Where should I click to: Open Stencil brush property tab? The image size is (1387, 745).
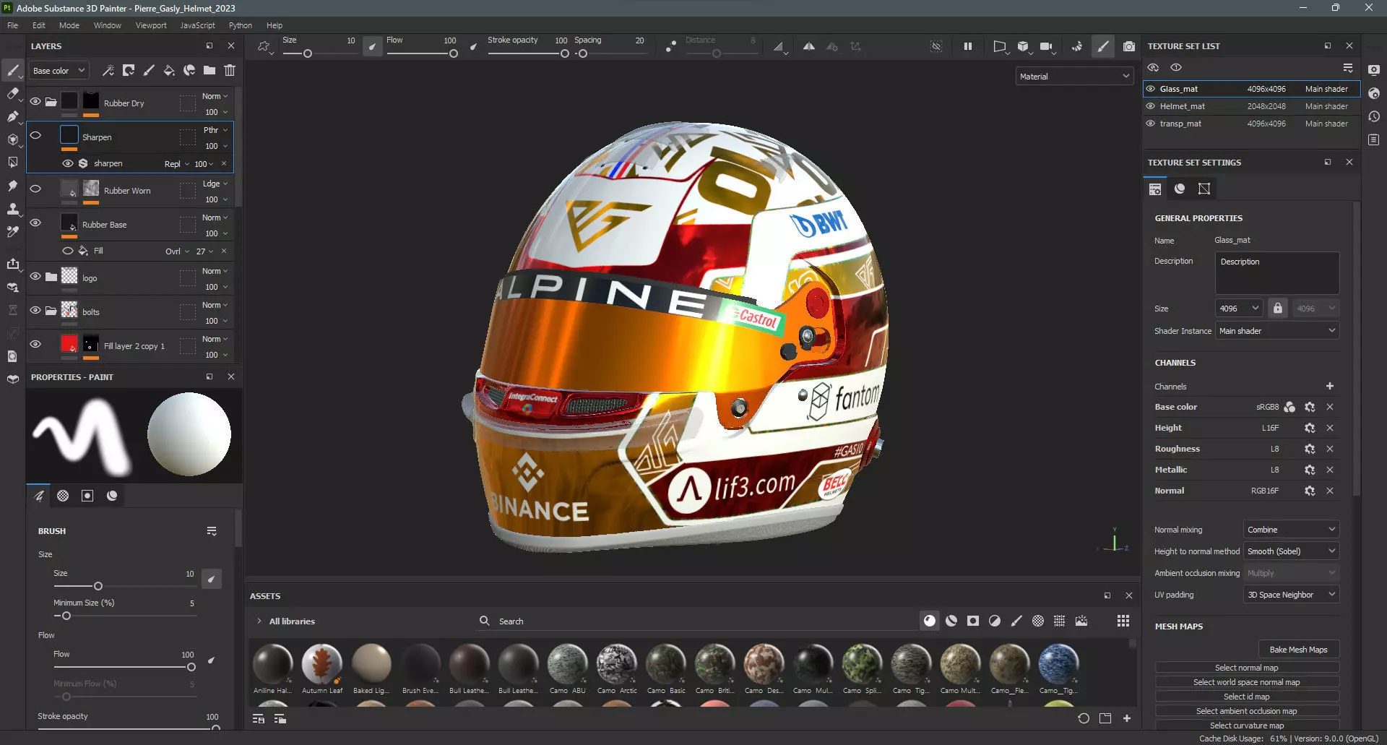tap(87, 496)
